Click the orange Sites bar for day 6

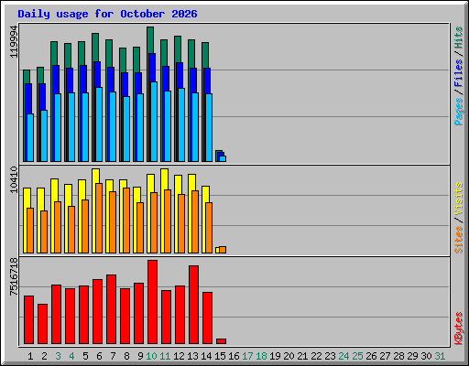tap(99, 218)
